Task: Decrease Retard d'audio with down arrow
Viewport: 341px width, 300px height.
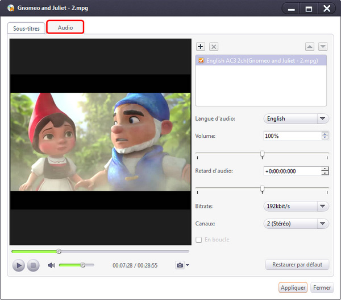Action: coord(325,173)
